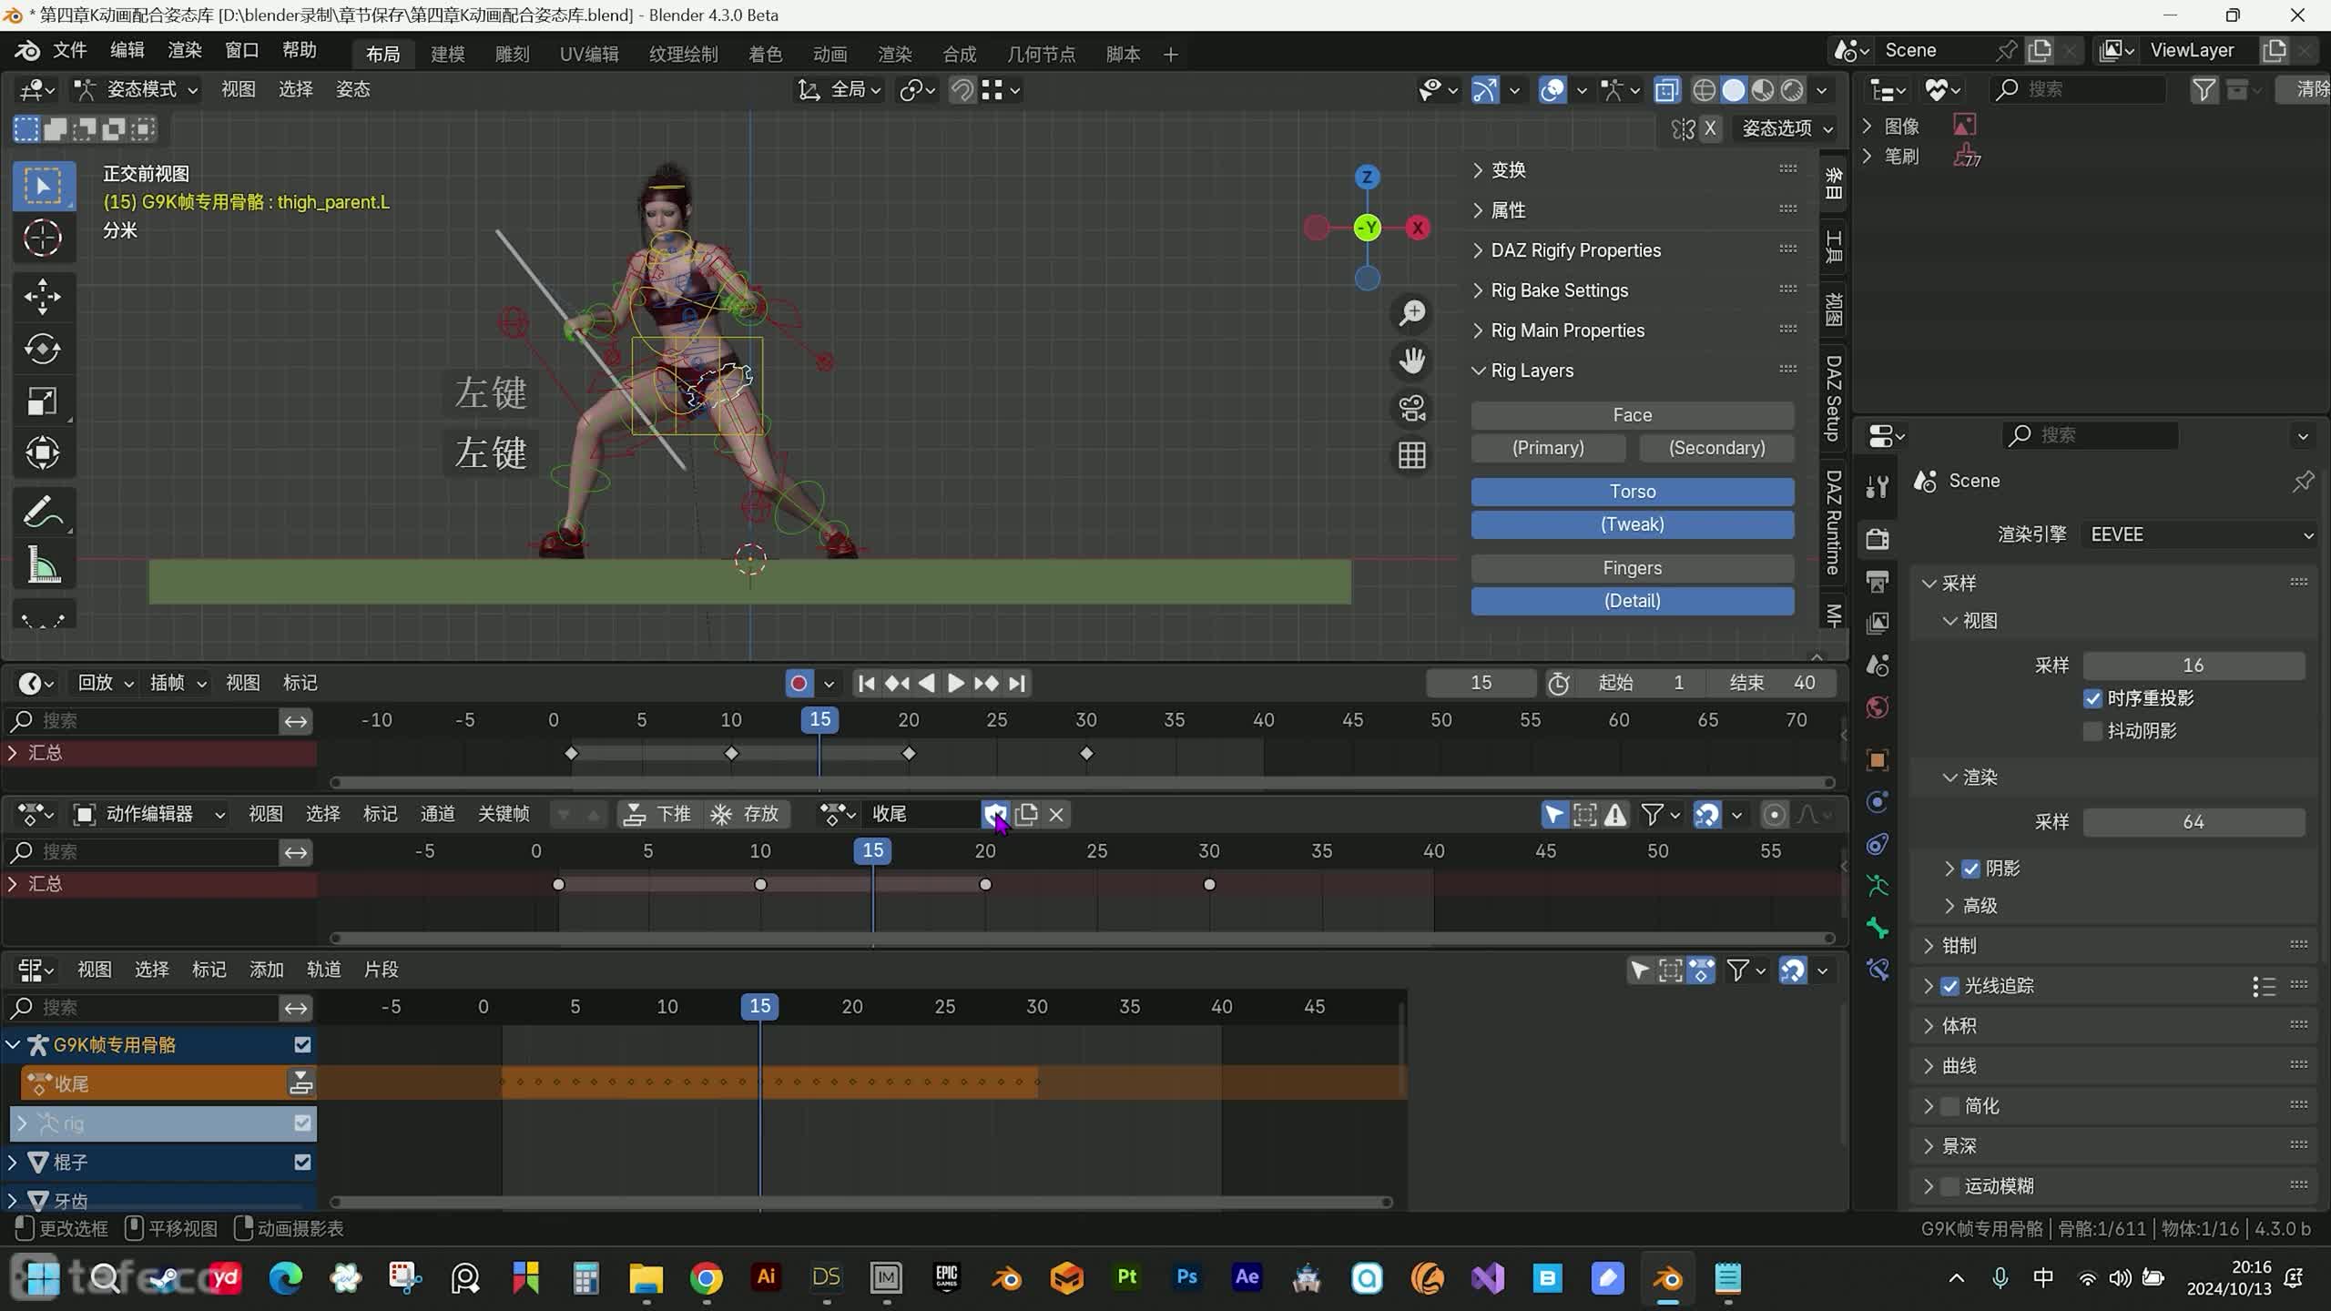Unlink the 收尾 action with X
The image size is (2331, 1311).
pos(1056,814)
